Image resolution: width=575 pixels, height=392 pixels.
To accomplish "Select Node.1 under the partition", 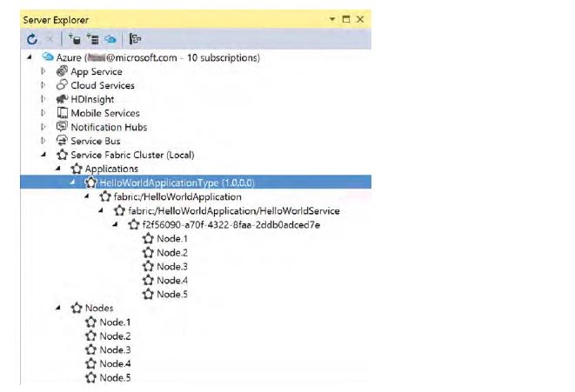I will coord(172,238).
